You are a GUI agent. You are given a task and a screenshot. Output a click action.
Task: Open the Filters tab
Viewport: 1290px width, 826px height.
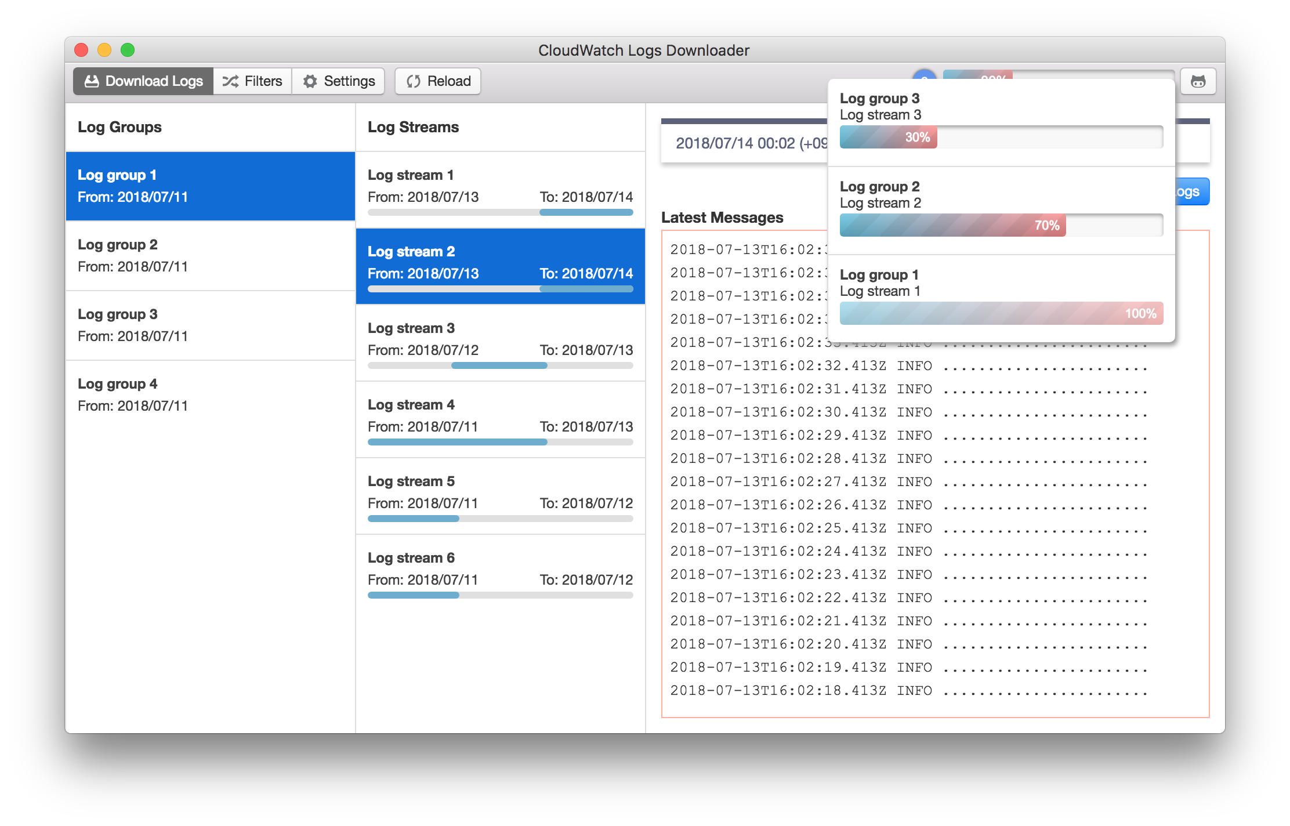tap(252, 81)
